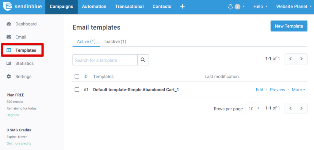Open Dashboard from the sidebar
314x150 pixels.
[x=26, y=24]
